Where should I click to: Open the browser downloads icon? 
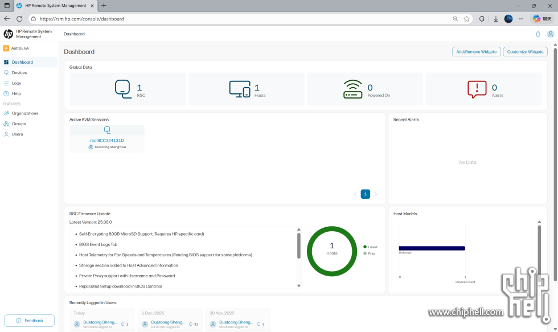pos(494,18)
